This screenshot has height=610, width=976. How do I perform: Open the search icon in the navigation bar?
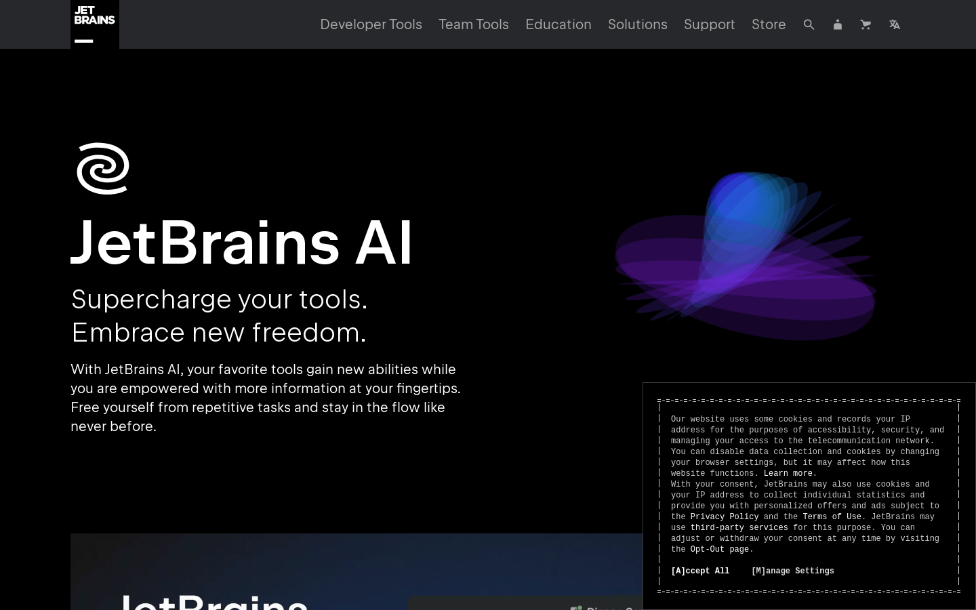(x=809, y=24)
